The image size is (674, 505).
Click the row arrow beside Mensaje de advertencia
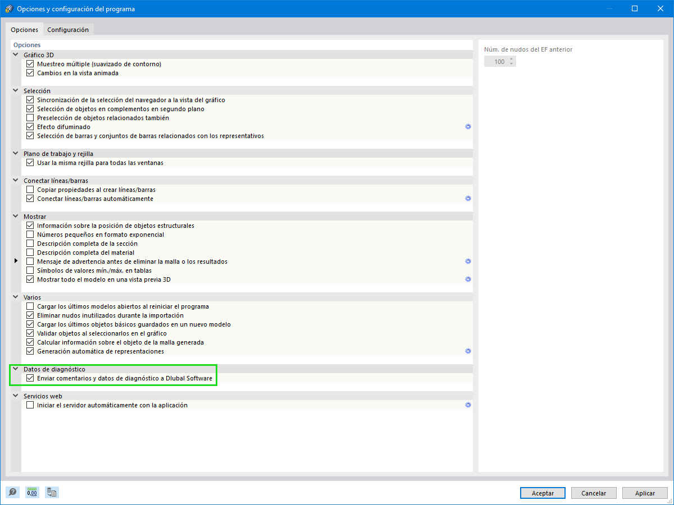(16, 261)
